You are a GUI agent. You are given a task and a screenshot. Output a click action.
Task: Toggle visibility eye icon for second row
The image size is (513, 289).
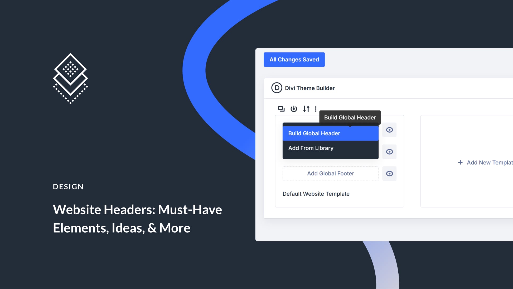coord(390,152)
